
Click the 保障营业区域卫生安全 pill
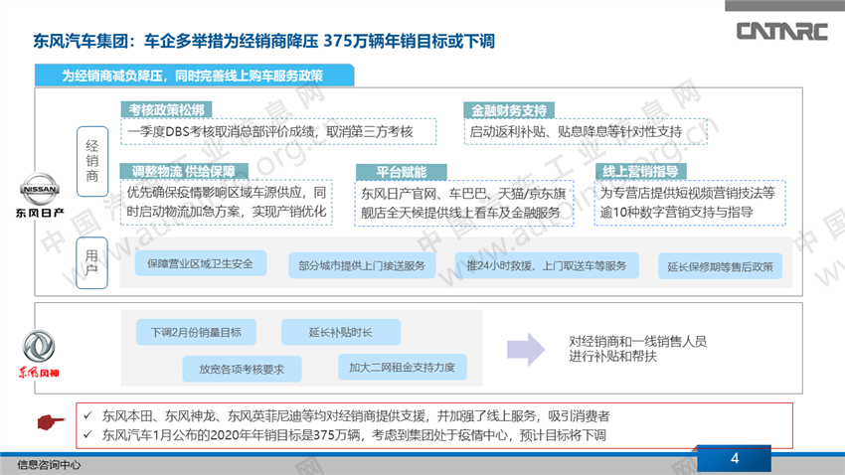pos(201,263)
